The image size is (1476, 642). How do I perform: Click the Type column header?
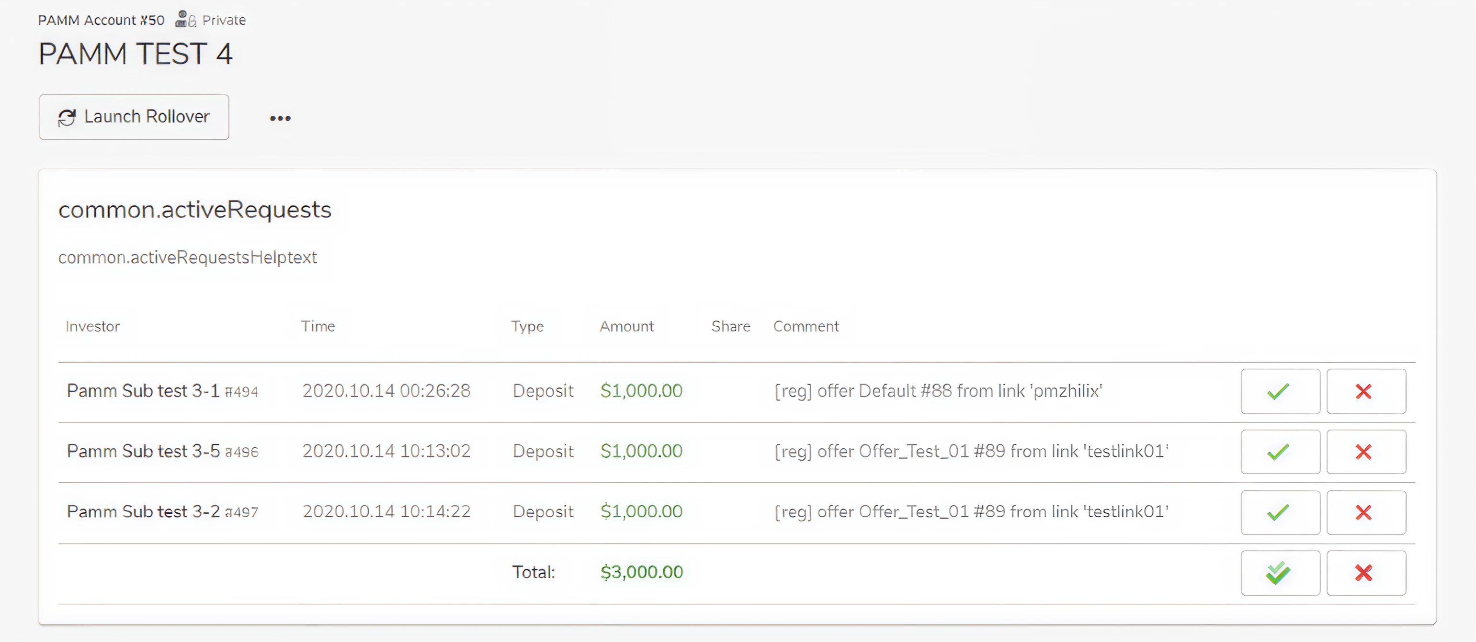(x=527, y=326)
